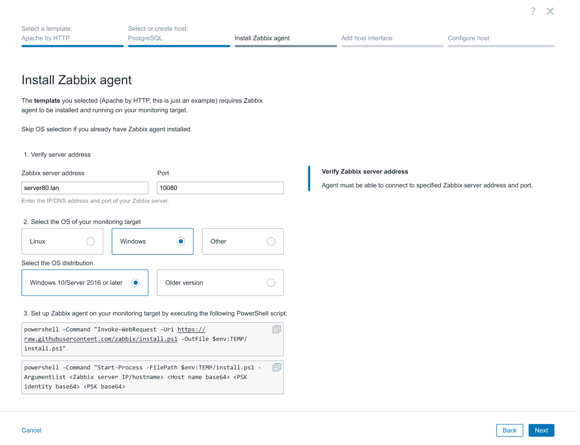Click the 'Install Zabbix agent' heading
The image size is (580, 445).
click(x=77, y=80)
